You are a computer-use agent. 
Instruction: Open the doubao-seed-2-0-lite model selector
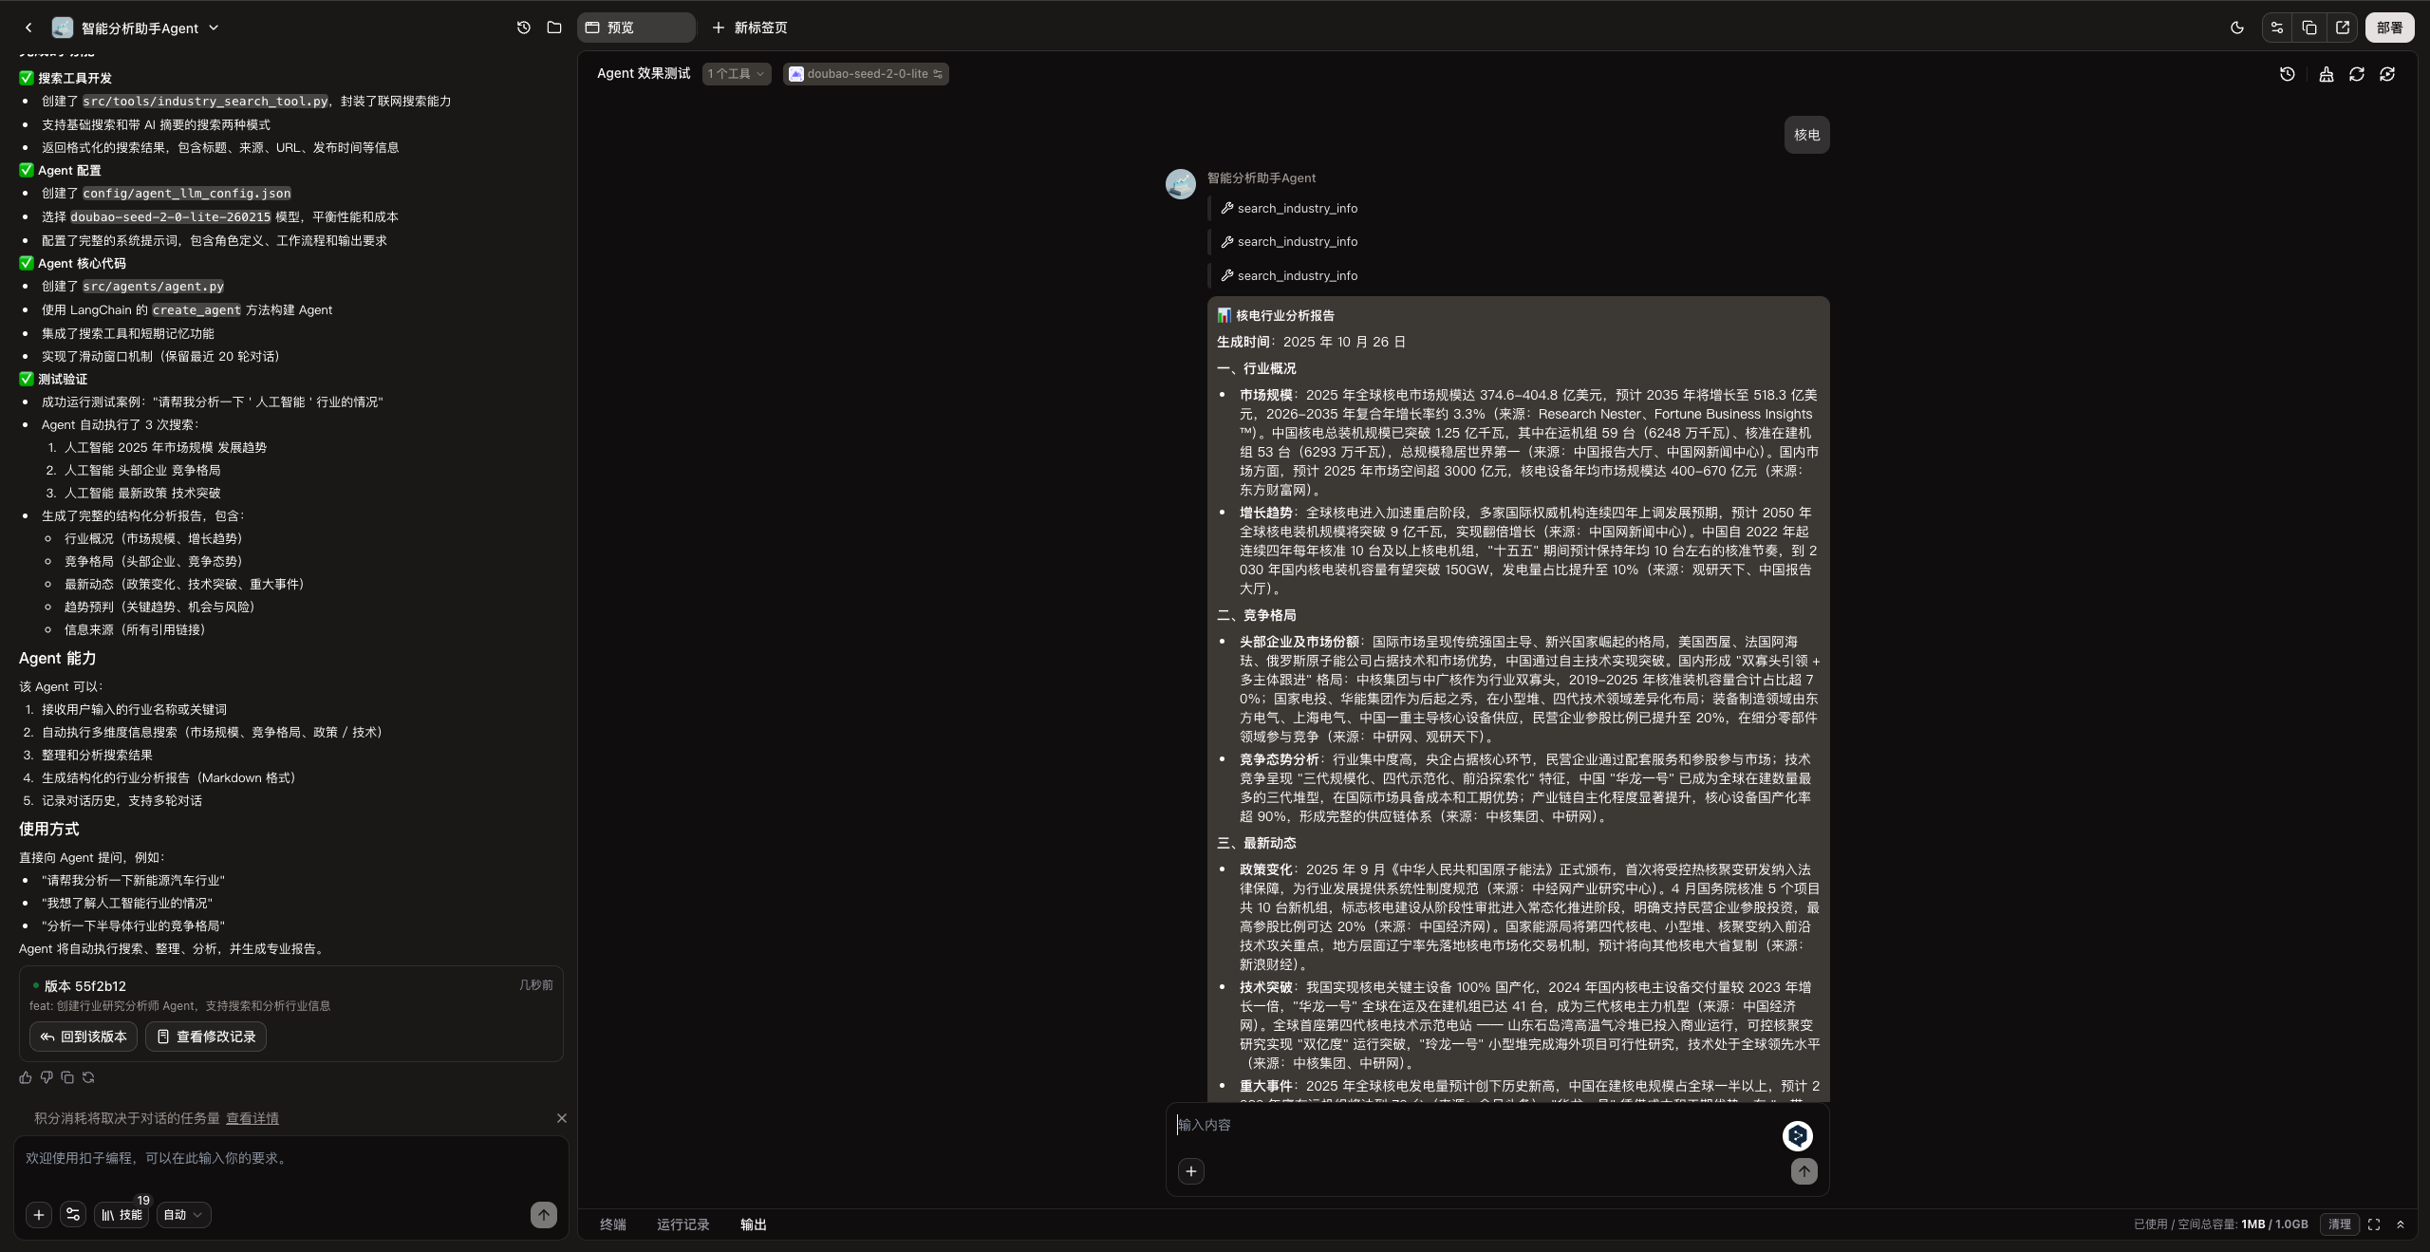(x=866, y=74)
